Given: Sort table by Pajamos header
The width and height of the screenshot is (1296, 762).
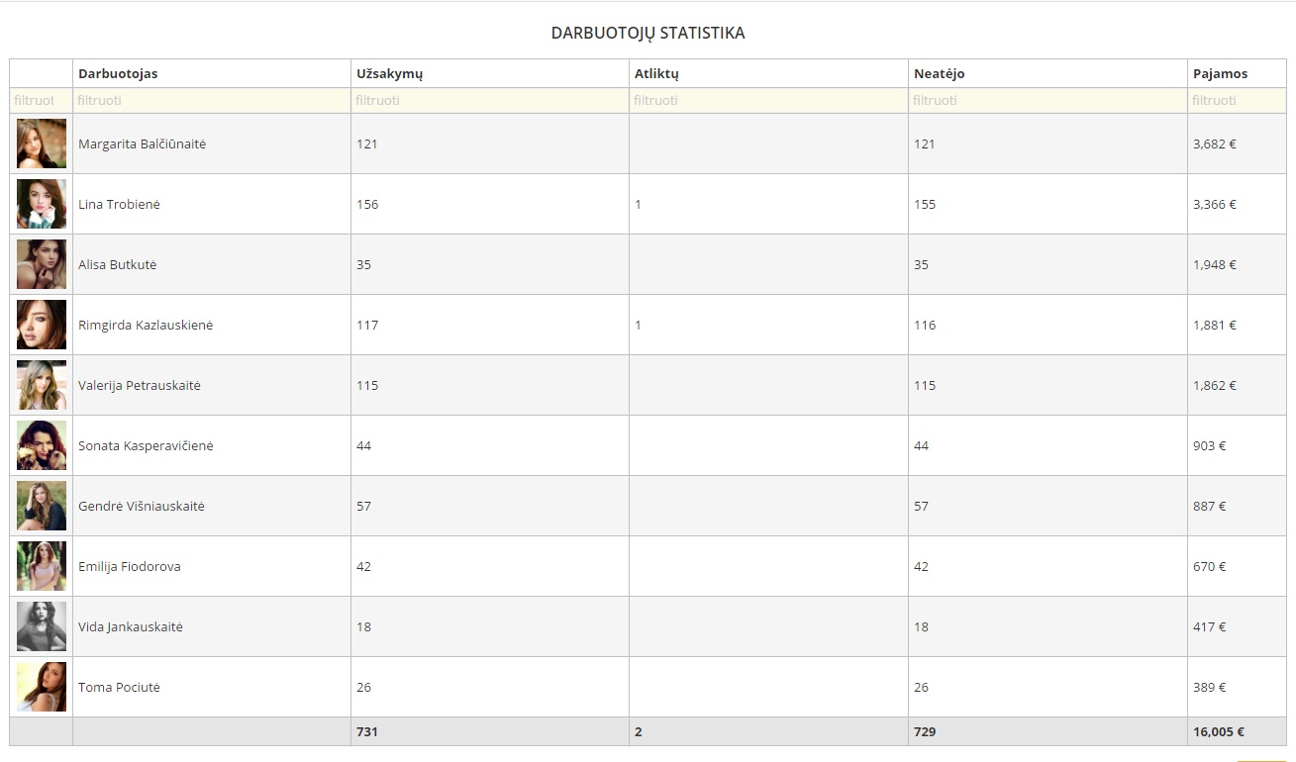Looking at the screenshot, I should [x=1220, y=73].
